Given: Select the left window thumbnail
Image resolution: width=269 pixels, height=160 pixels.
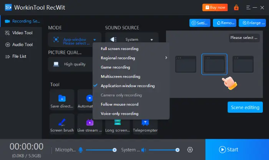Looking at the screenshot, I should [x=186, y=64].
